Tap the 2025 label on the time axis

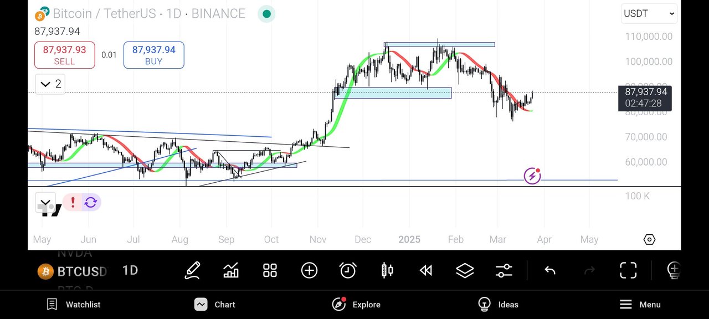click(x=409, y=239)
